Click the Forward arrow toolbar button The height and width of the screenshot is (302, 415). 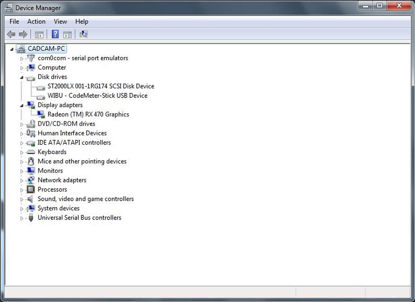pos(23,34)
